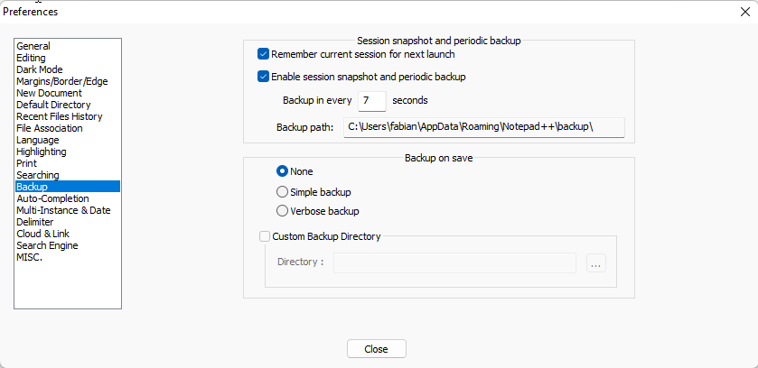This screenshot has width=758, height=368.
Task: Switch to Dark Mode settings
Action: point(39,69)
